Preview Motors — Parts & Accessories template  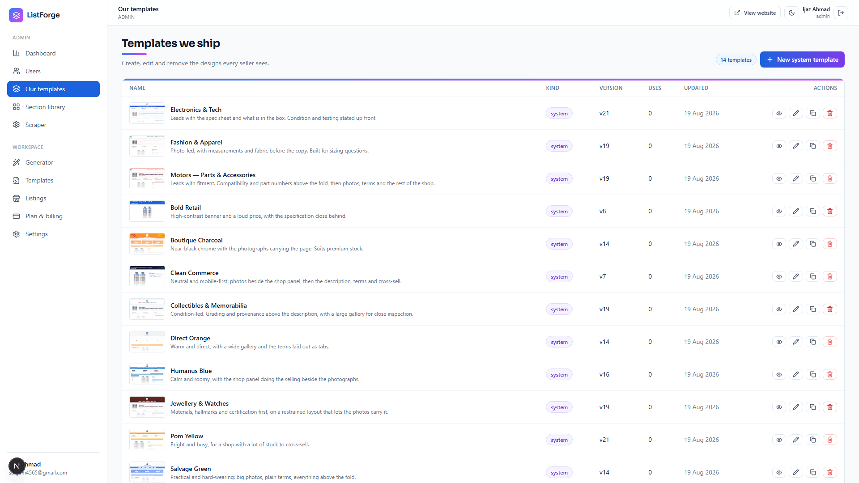779,178
